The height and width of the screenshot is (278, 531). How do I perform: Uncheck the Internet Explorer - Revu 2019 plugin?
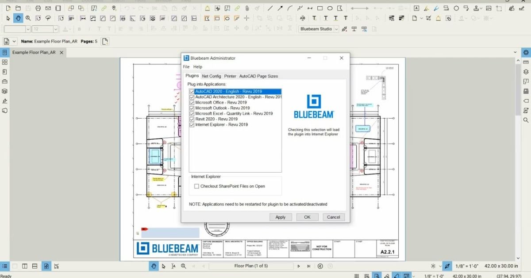pyautogui.click(x=192, y=124)
